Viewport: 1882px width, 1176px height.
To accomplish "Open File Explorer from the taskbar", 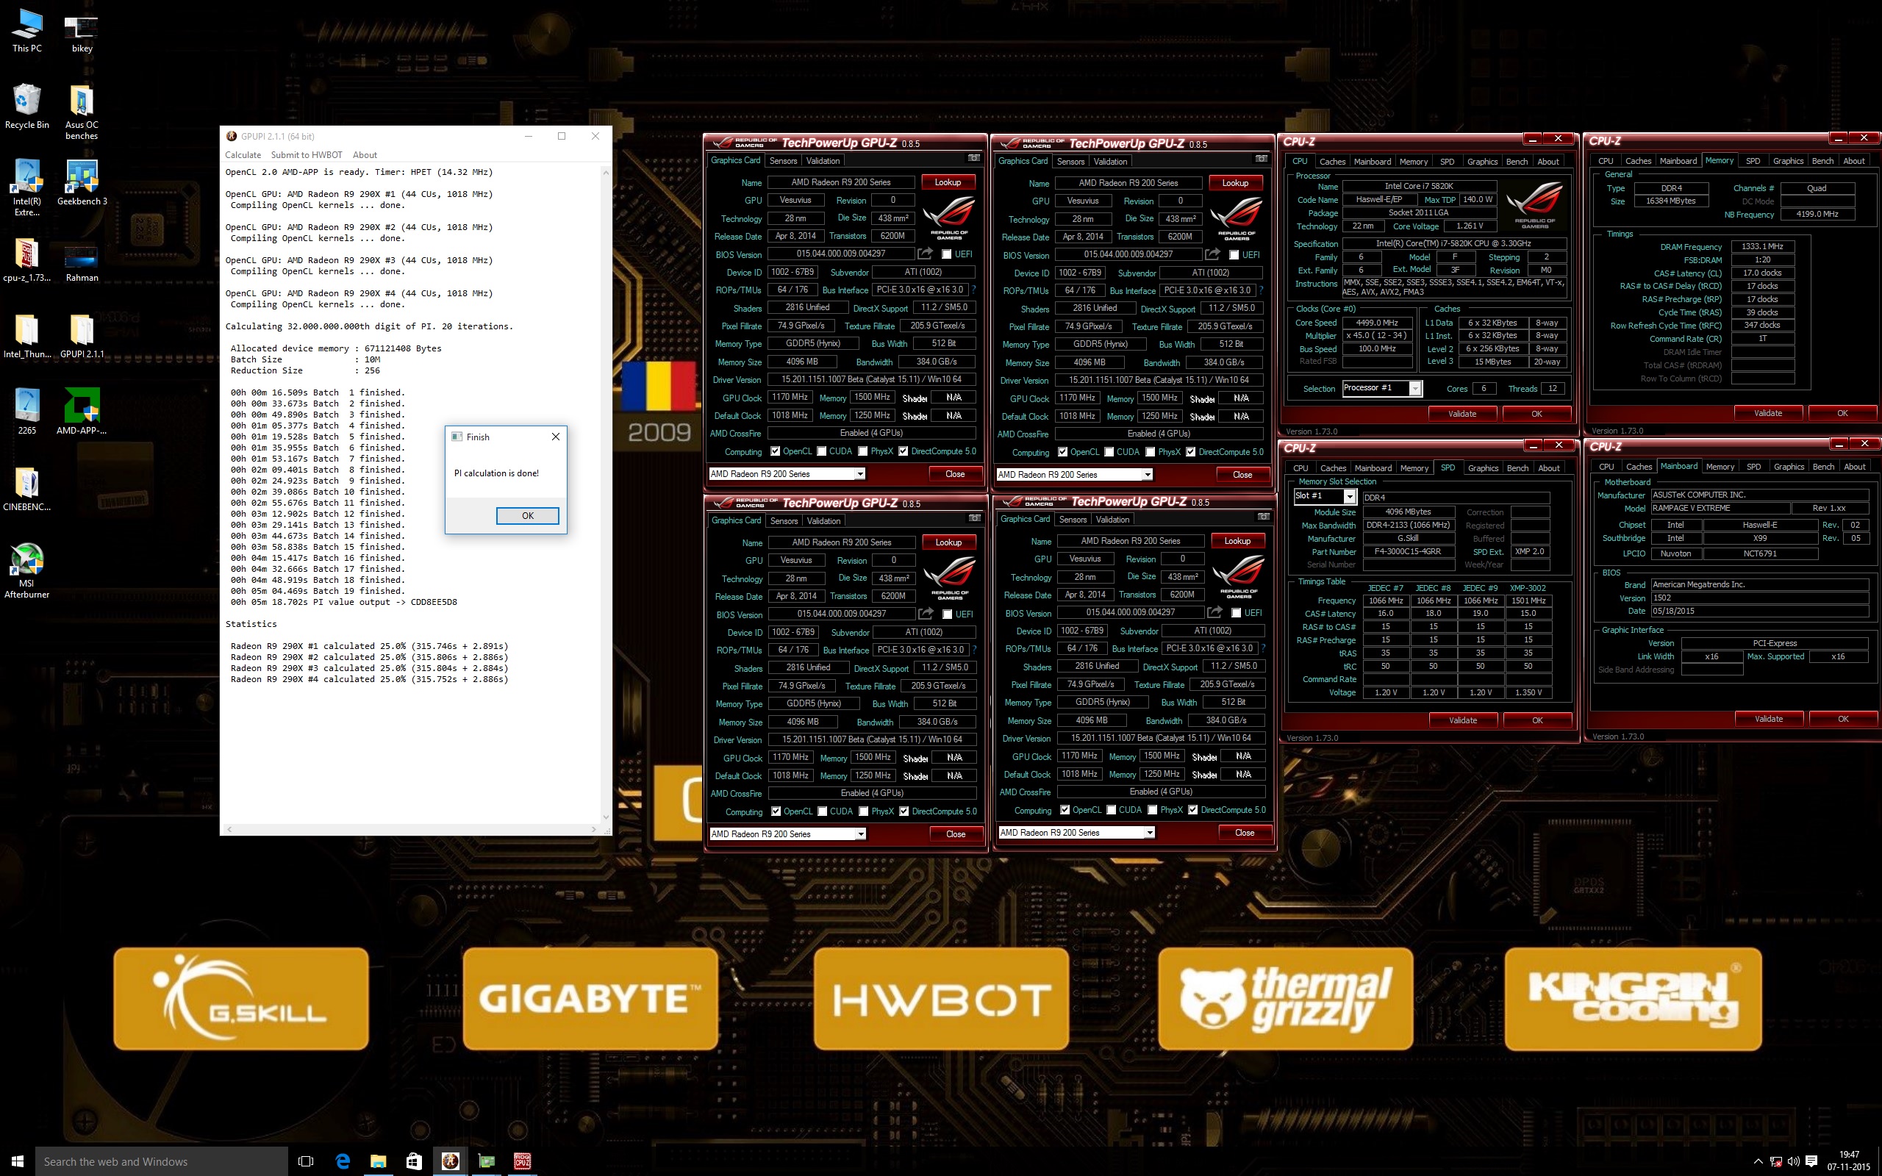I will click(378, 1161).
